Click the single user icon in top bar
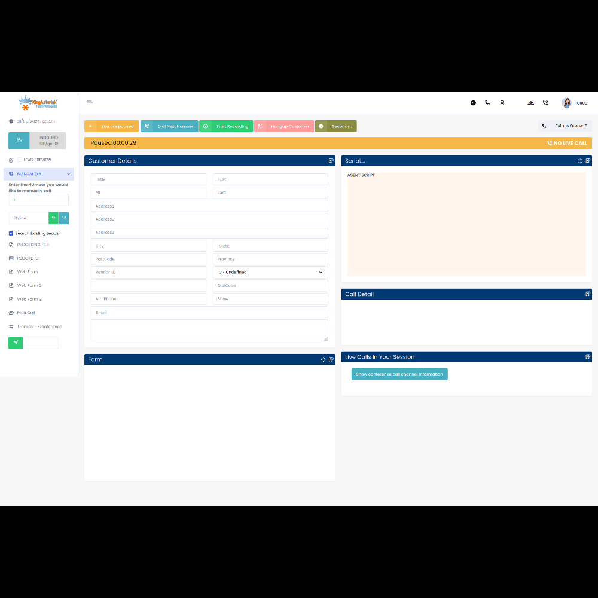Image resolution: width=598 pixels, height=598 pixels. click(x=502, y=103)
